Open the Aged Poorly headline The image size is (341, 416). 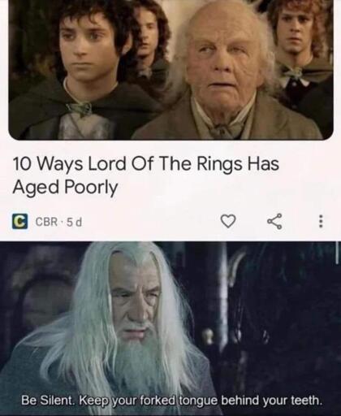(x=145, y=175)
